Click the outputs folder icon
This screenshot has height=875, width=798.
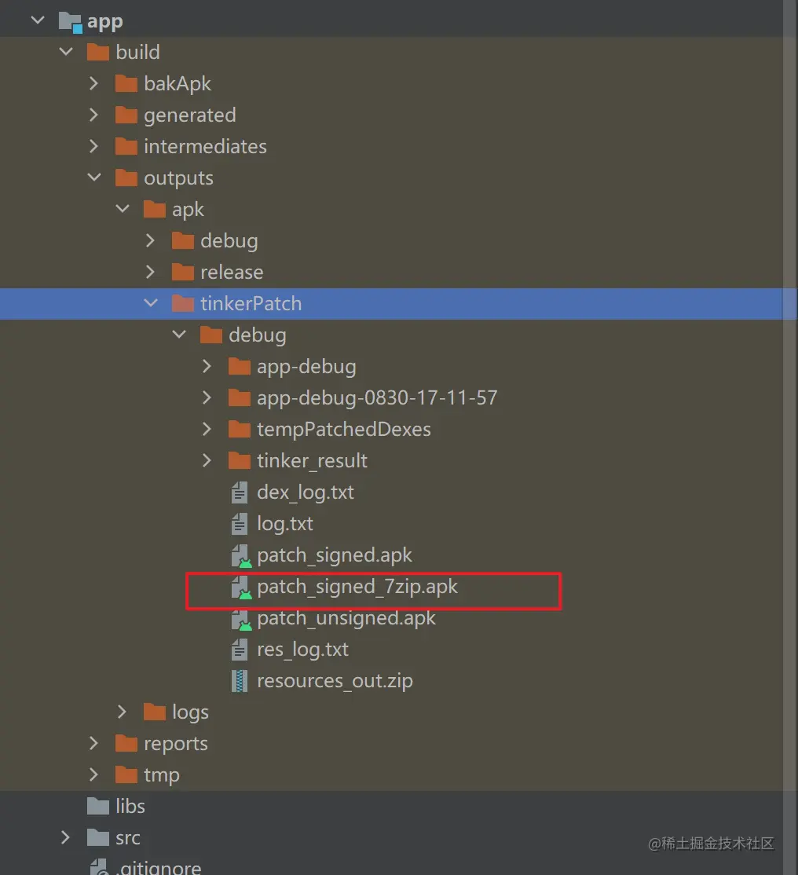coord(126,178)
